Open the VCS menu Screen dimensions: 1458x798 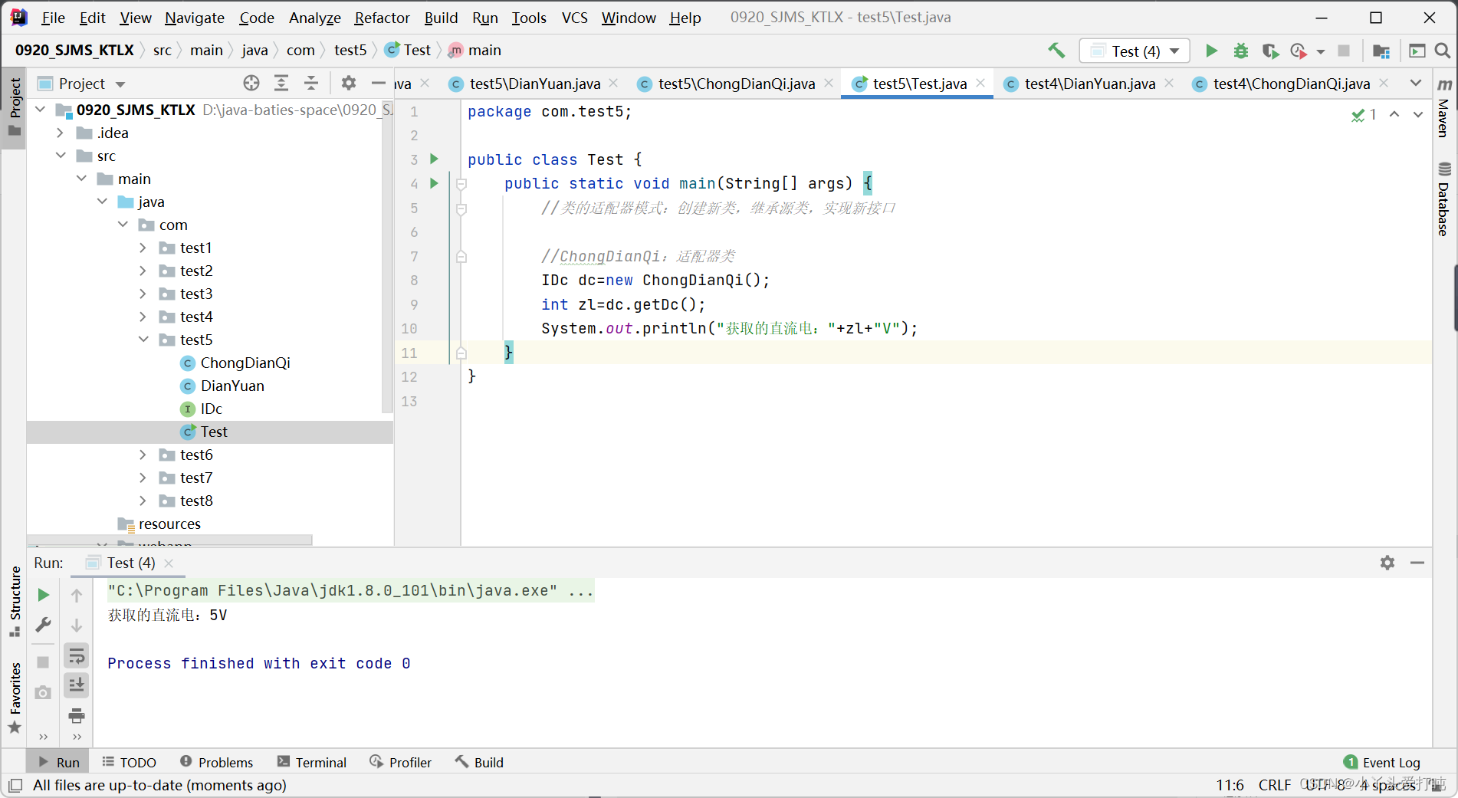574,18
